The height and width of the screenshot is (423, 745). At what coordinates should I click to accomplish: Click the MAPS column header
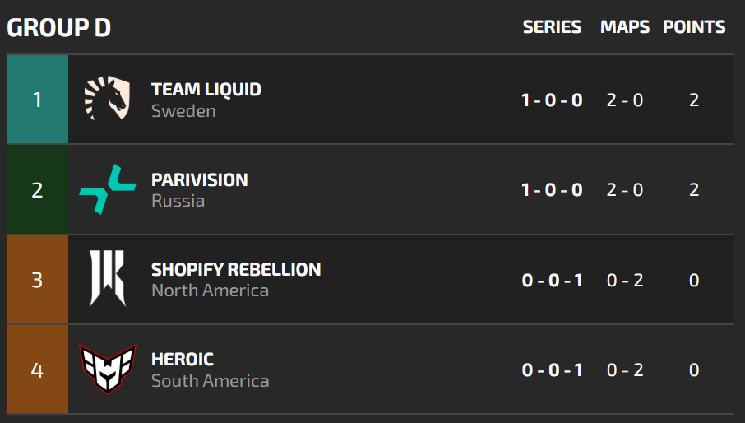(625, 27)
